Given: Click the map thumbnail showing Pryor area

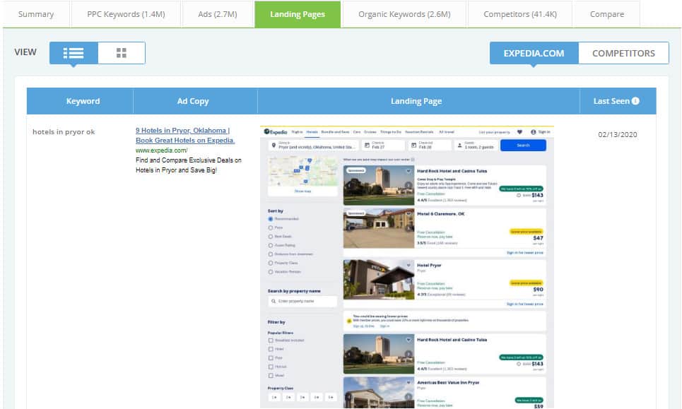Looking at the screenshot, I should tap(302, 172).
